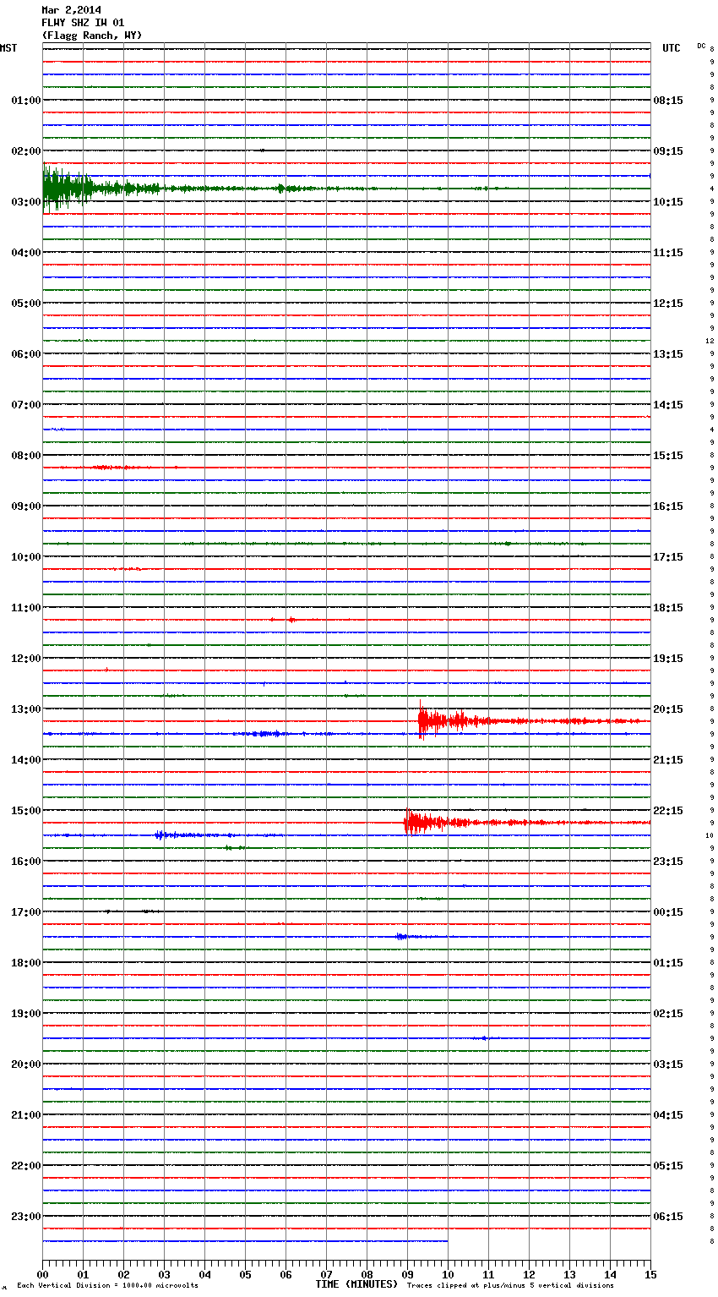The image size is (718, 1297).
Task: Click minute tick label 12 on the time axis
Action: [x=529, y=1274]
